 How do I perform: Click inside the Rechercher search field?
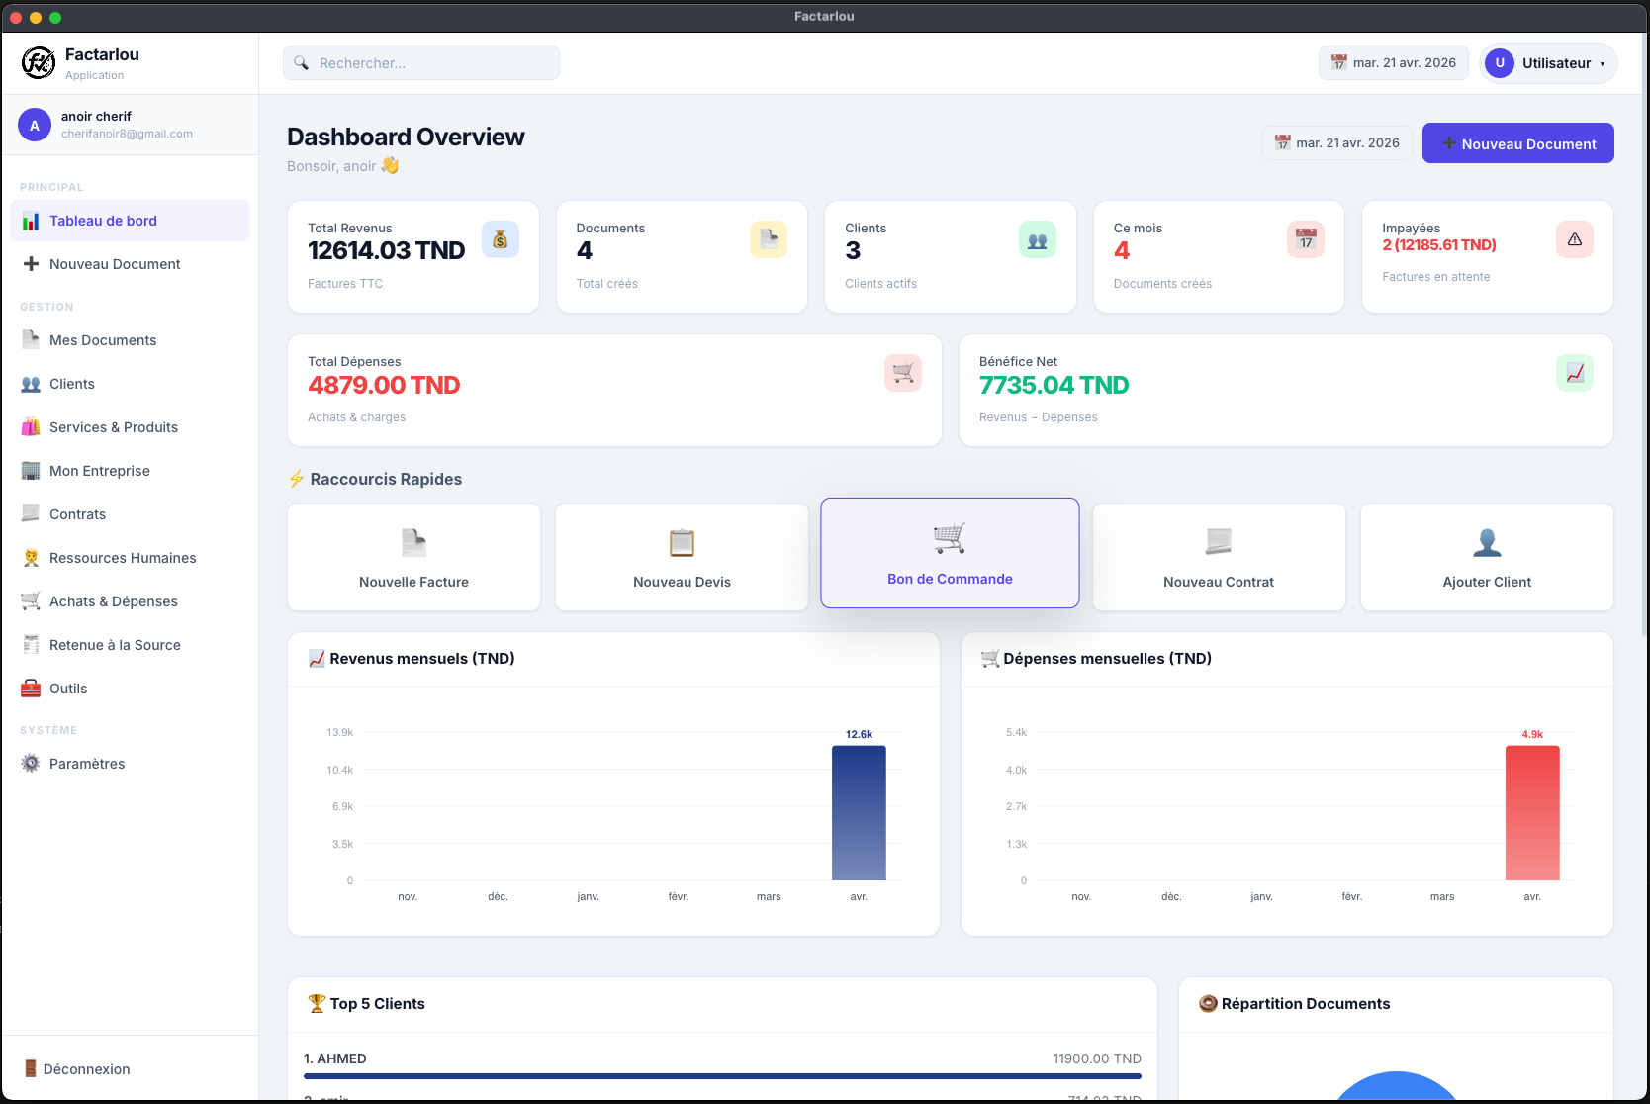(420, 62)
